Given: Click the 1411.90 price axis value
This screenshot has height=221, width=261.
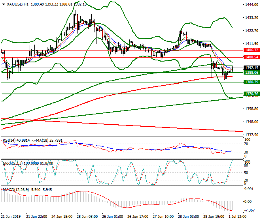Looking at the screenshot, I should coord(252,44).
